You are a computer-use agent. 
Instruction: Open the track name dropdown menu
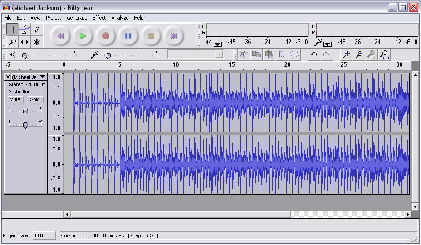tap(43, 77)
